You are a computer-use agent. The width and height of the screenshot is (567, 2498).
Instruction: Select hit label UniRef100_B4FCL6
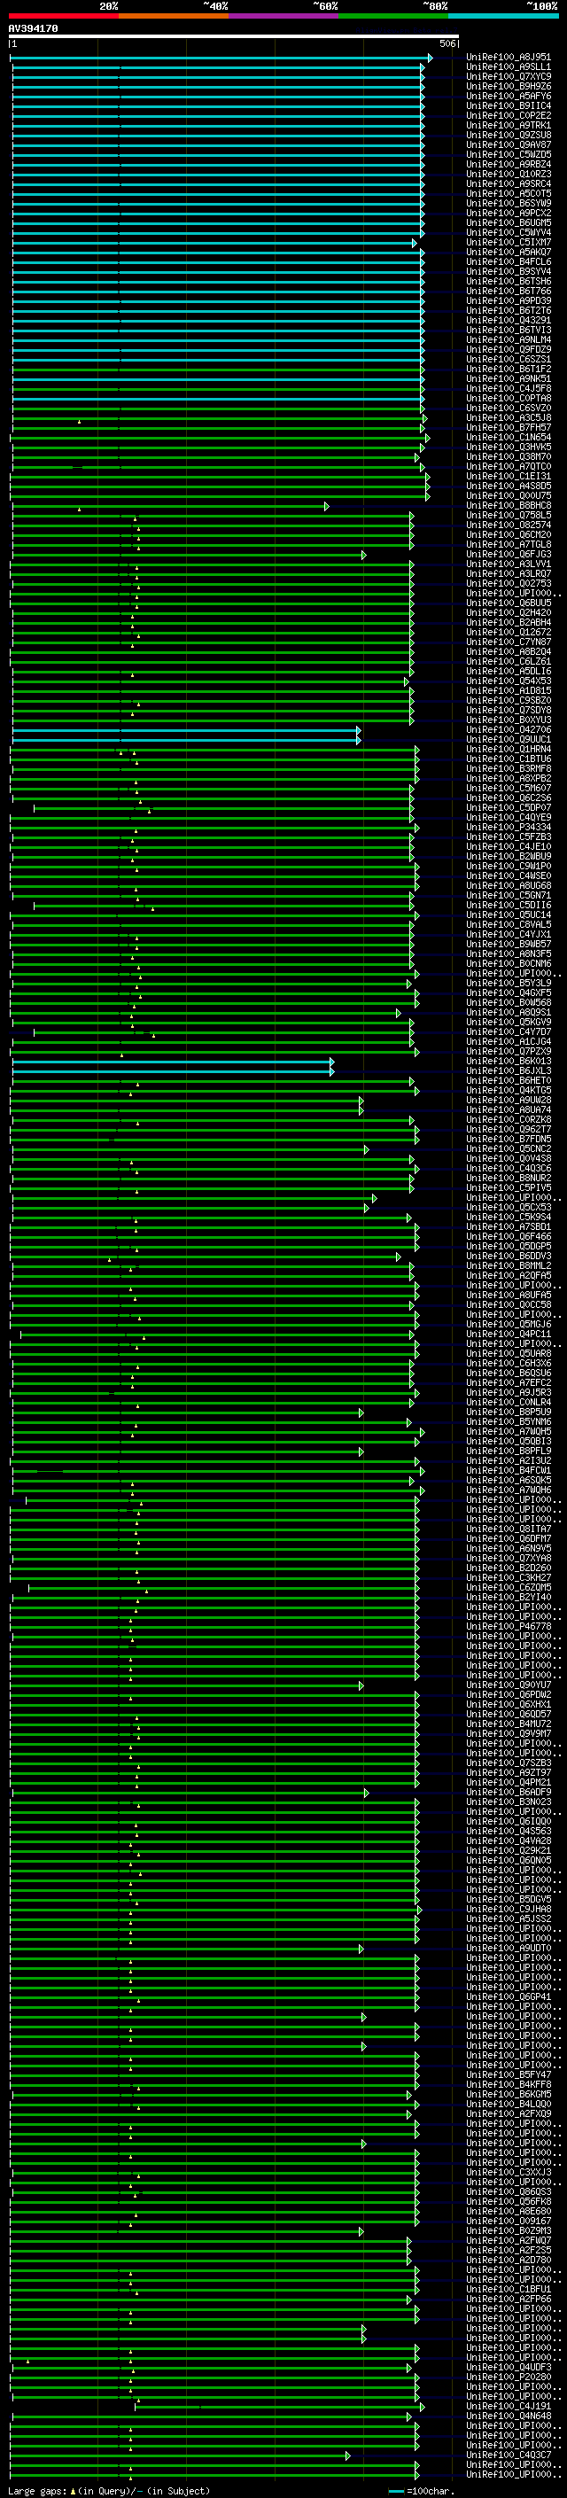[509, 261]
